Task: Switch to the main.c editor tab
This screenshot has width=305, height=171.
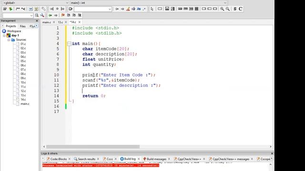Action: [47, 22]
